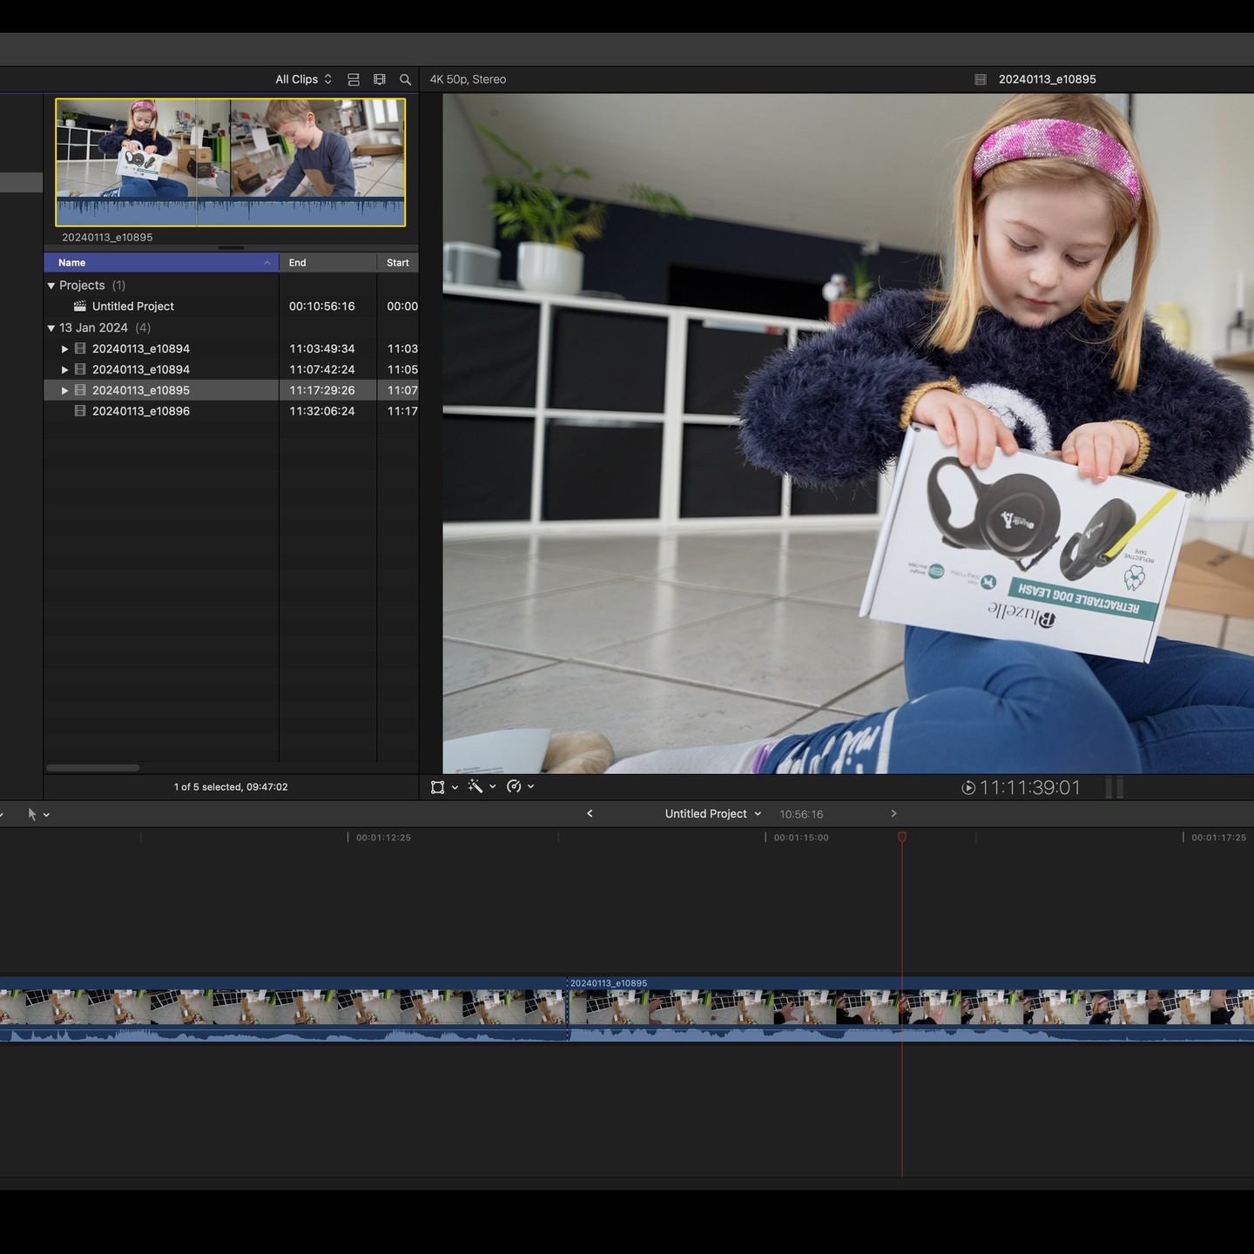
Task: Select Untitled Project in the browser list
Action: tap(132, 307)
